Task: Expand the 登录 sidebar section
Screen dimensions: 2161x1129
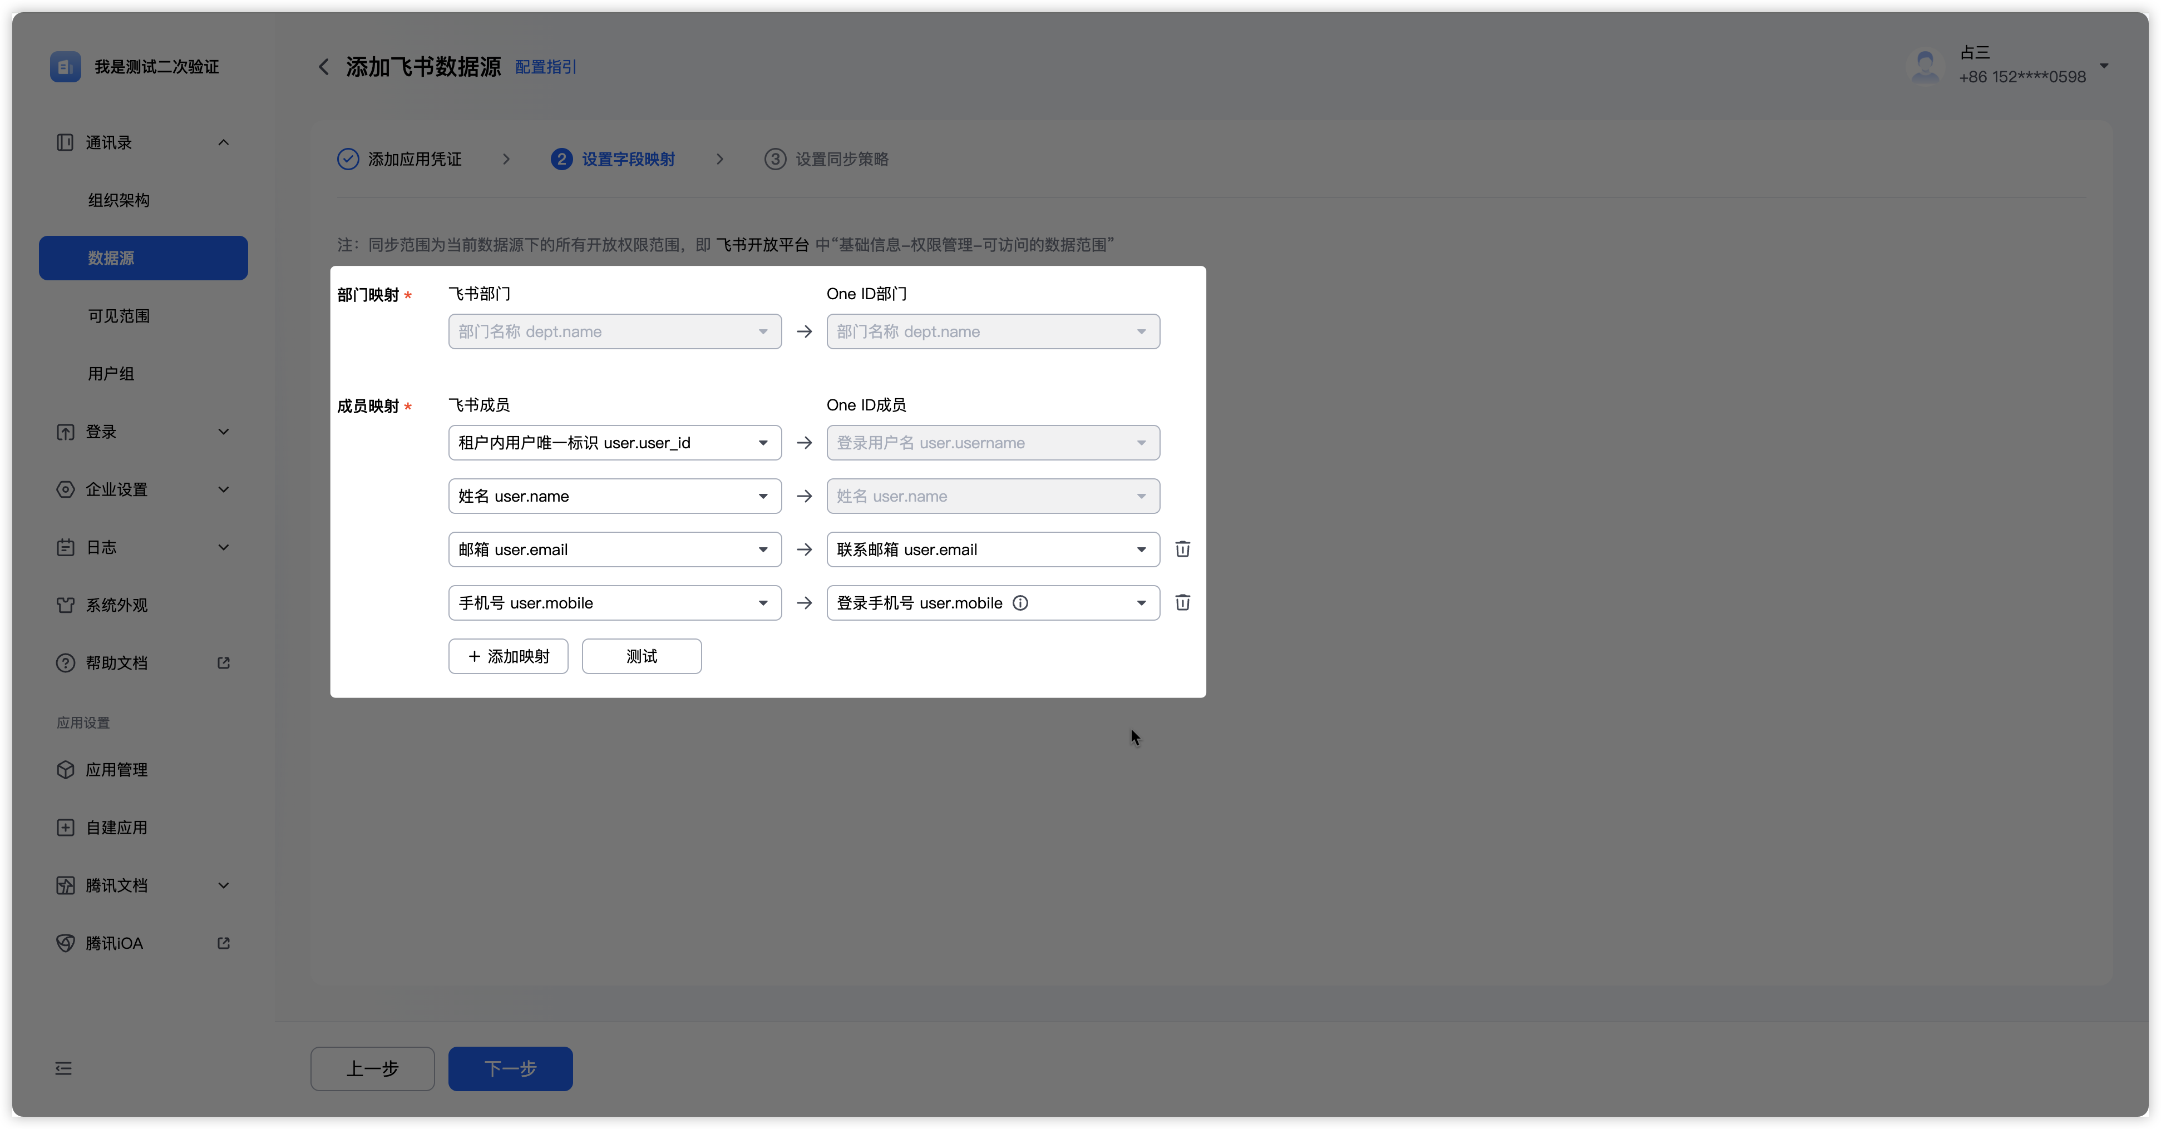Action: (223, 432)
